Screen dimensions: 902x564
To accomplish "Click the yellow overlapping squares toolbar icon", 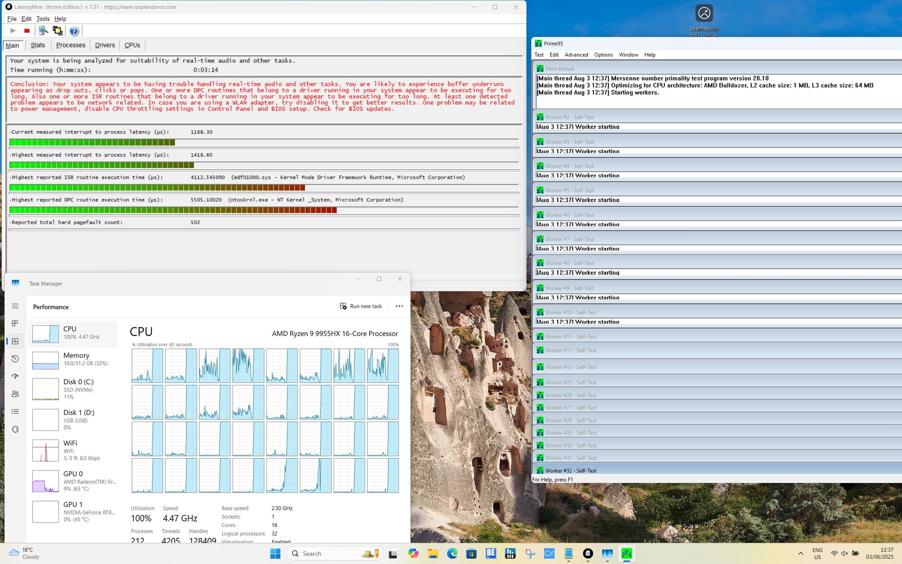I will pyautogui.click(x=57, y=31).
